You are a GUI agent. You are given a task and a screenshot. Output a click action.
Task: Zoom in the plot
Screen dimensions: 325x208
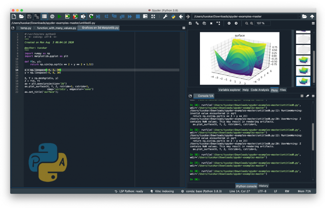[x=252, y=23]
